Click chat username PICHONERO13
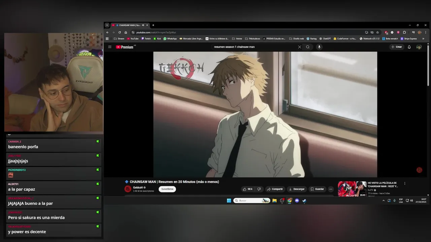Screen dimensions: 431x242 tap(17, 170)
